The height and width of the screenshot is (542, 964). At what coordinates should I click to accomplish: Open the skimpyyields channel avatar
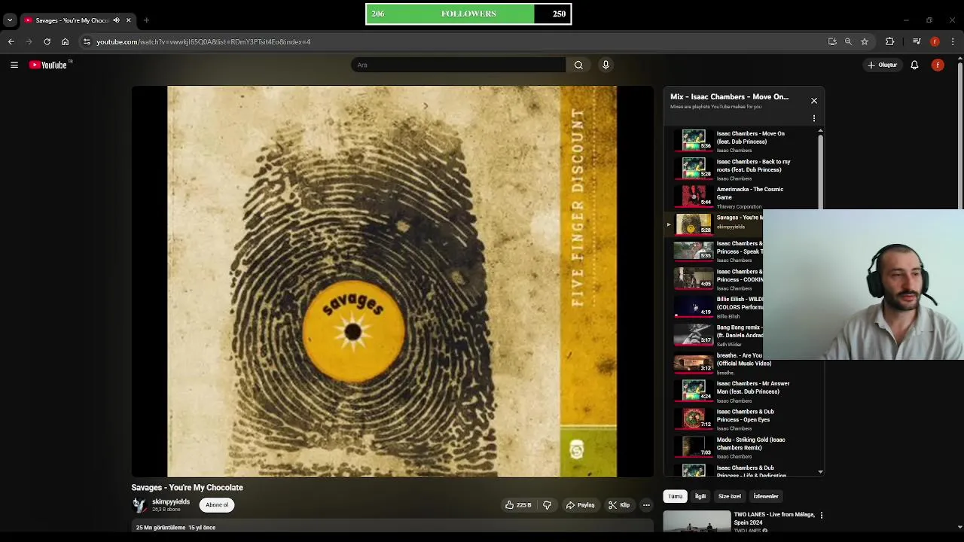click(x=139, y=505)
